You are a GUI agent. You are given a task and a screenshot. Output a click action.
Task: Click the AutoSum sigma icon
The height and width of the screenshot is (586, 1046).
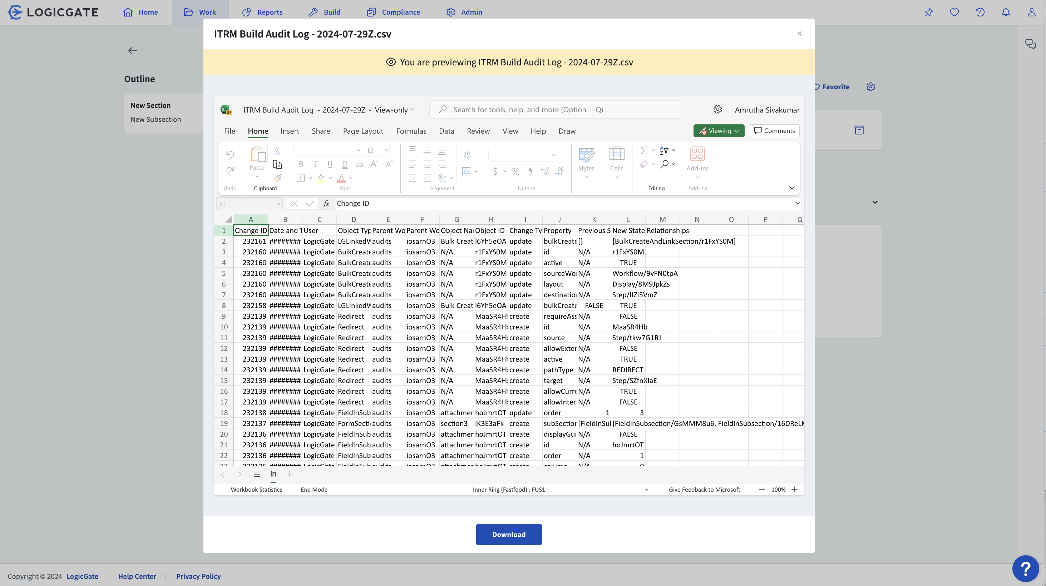pyautogui.click(x=643, y=150)
